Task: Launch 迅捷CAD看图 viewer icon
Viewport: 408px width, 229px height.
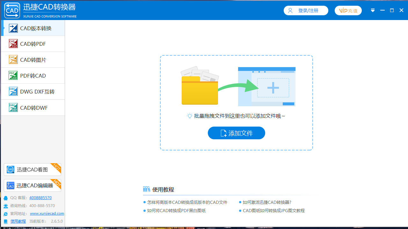Action: point(10,169)
